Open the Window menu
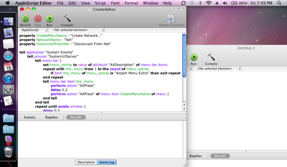This screenshot has height=167, width=287. tap(151, 3)
